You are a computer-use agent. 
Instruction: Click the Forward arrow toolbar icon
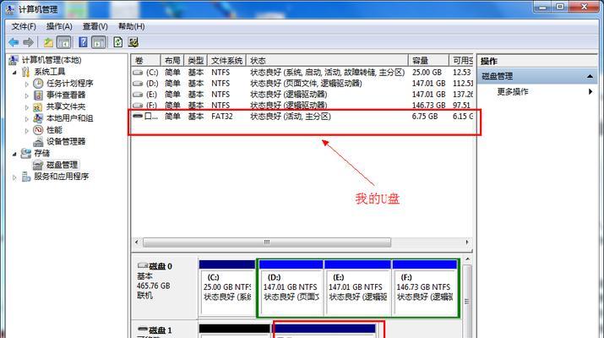coord(28,42)
